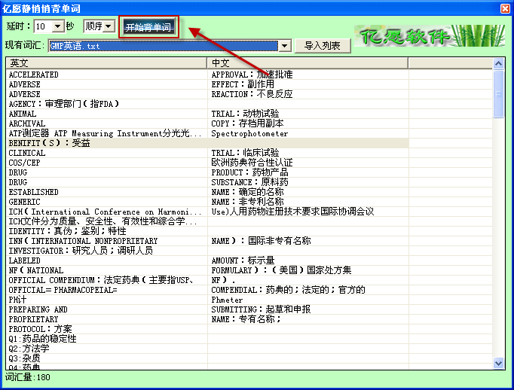Select the PREPARING AND row
Image resolution: width=514 pixels, height=390 pixels.
208,309
